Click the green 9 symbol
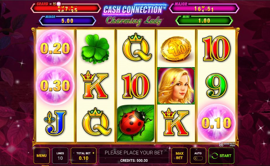 (x=217, y=86)
